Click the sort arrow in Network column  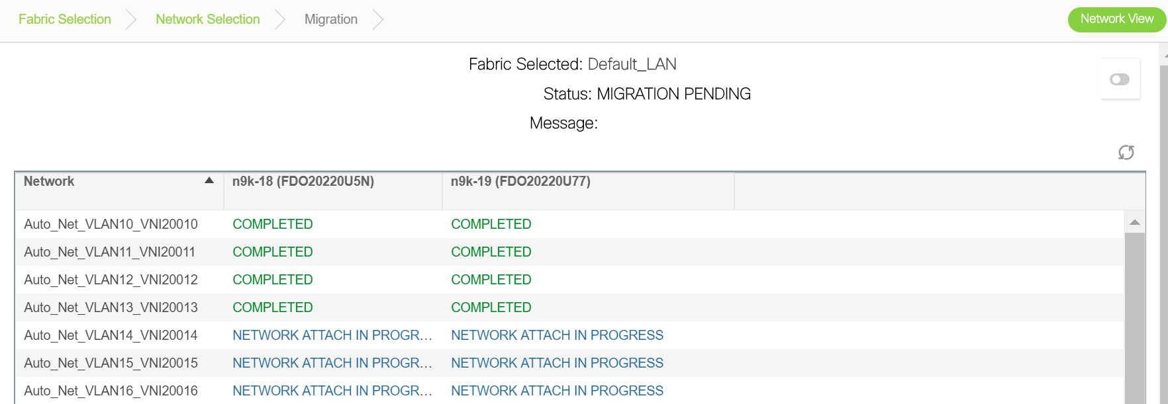[209, 181]
